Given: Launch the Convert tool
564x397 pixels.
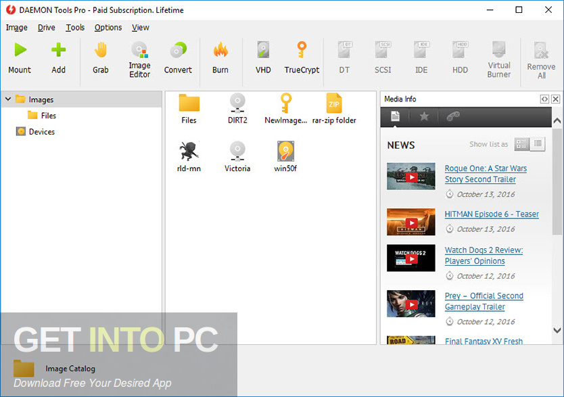Looking at the screenshot, I should [178, 58].
